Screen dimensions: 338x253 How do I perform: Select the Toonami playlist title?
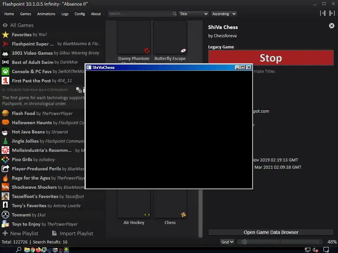click(x=21, y=215)
